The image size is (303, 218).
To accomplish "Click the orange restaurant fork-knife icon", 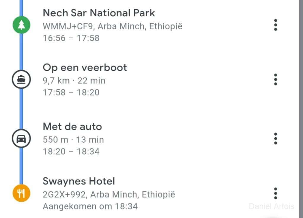I will (21, 193).
